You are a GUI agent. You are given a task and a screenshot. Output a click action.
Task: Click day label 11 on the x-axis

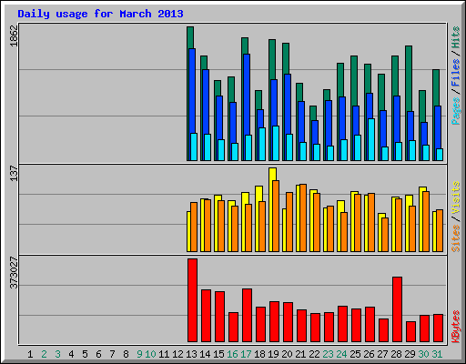pos(164,354)
